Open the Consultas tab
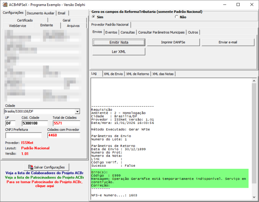 point(128,33)
